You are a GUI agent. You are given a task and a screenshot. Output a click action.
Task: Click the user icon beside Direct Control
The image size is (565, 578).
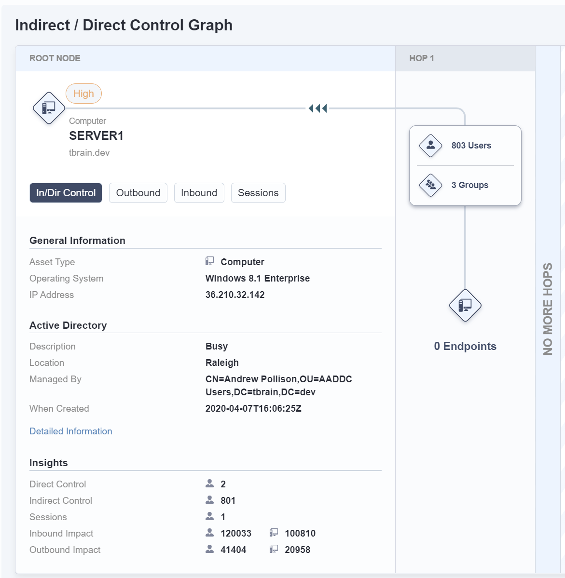(209, 483)
